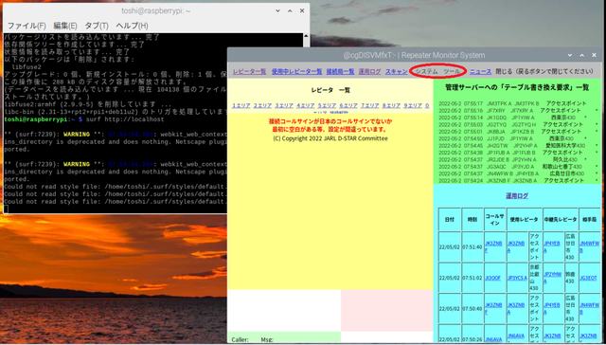Open the スキャン link

(396, 71)
